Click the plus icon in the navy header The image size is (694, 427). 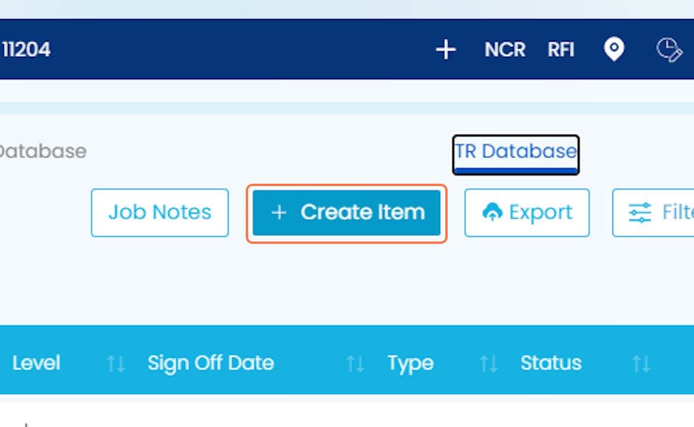tap(445, 50)
